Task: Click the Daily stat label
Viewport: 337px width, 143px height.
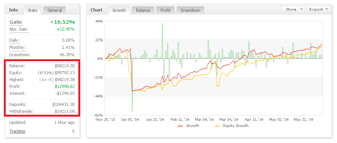Action: tap(15, 40)
